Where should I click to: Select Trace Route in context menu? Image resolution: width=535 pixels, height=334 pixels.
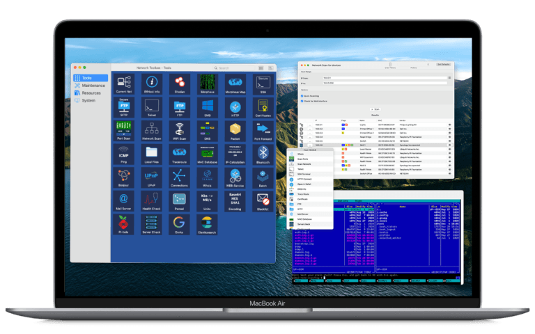coord(301,193)
